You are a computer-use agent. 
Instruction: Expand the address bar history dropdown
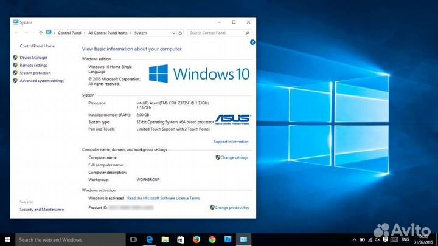point(173,33)
